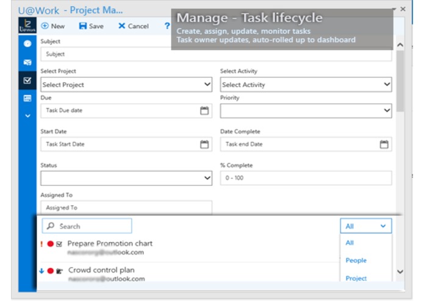This screenshot has width=424, height=301.
Task: Click assigned task icon on Crowd control plan
Action: tap(60, 271)
